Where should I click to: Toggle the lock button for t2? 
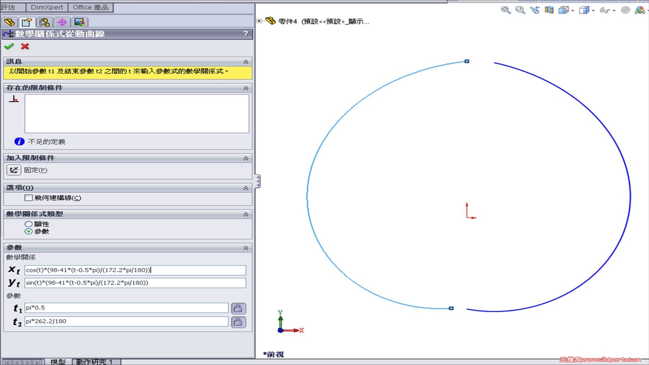[238, 322]
